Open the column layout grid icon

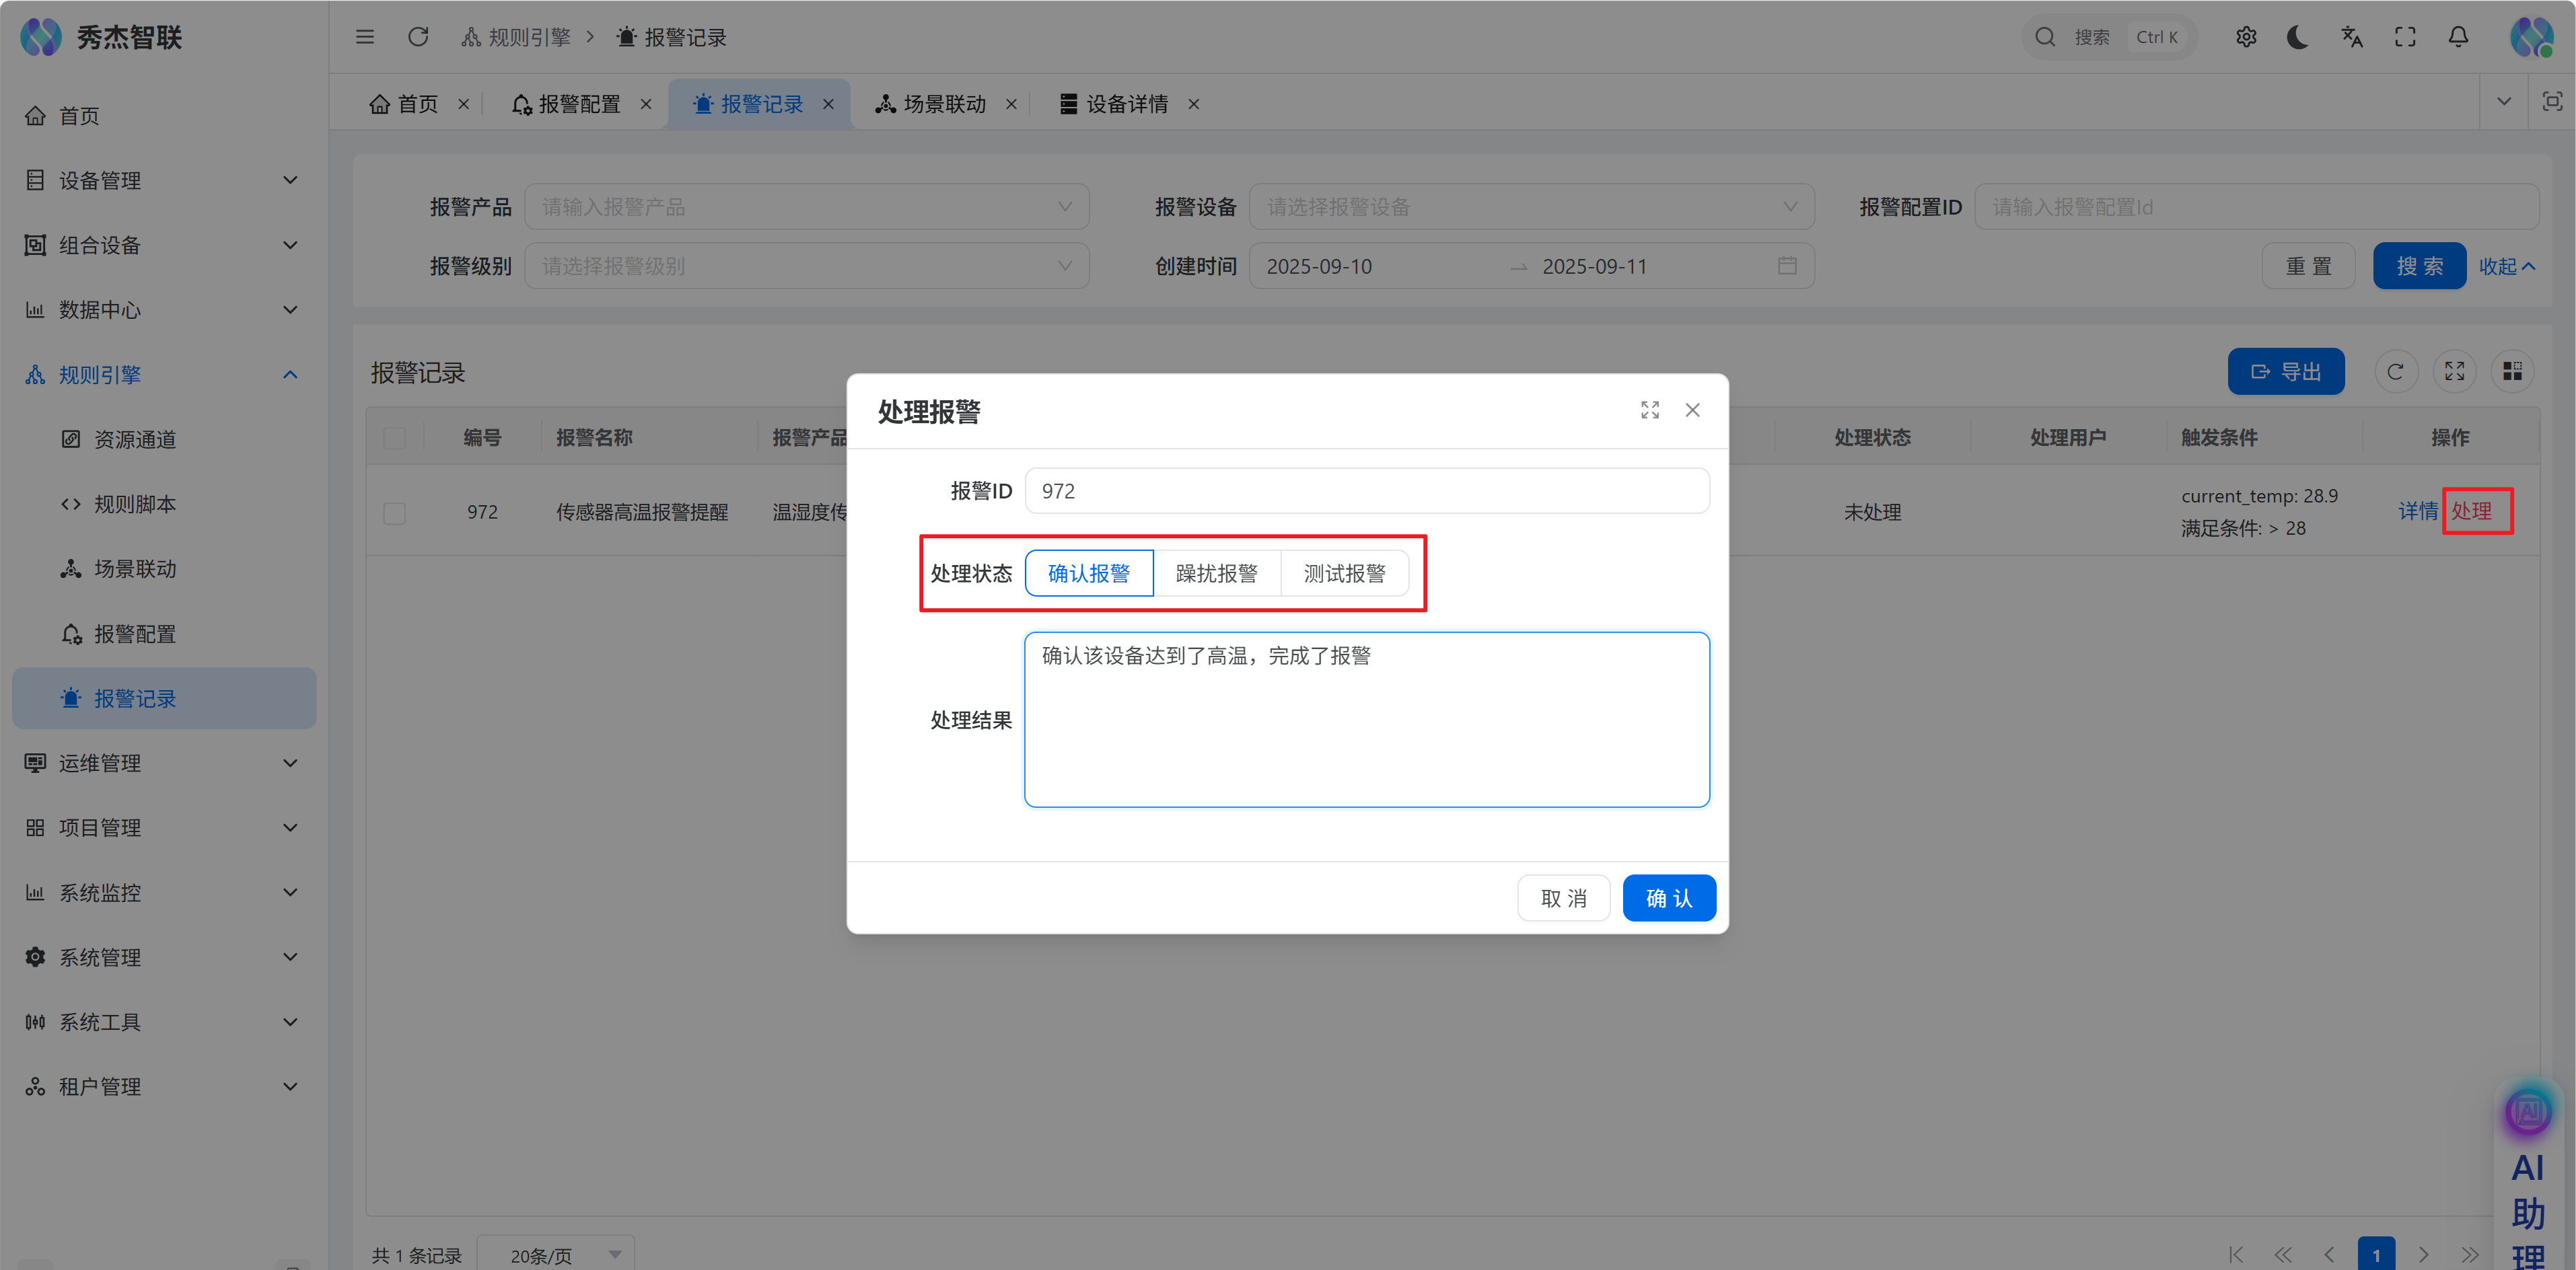pos(2512,372)
